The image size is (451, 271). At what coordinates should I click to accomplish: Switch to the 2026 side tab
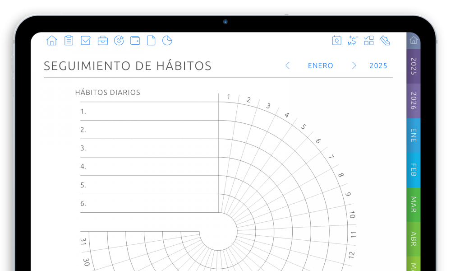click(414, 101)
